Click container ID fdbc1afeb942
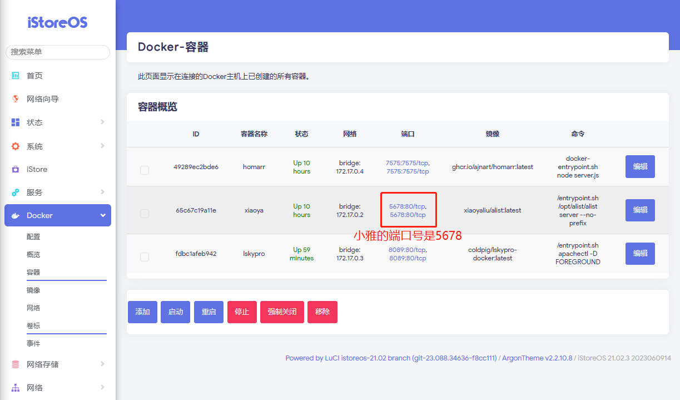This screenshot has width=680, height=400. coord(196,254)
